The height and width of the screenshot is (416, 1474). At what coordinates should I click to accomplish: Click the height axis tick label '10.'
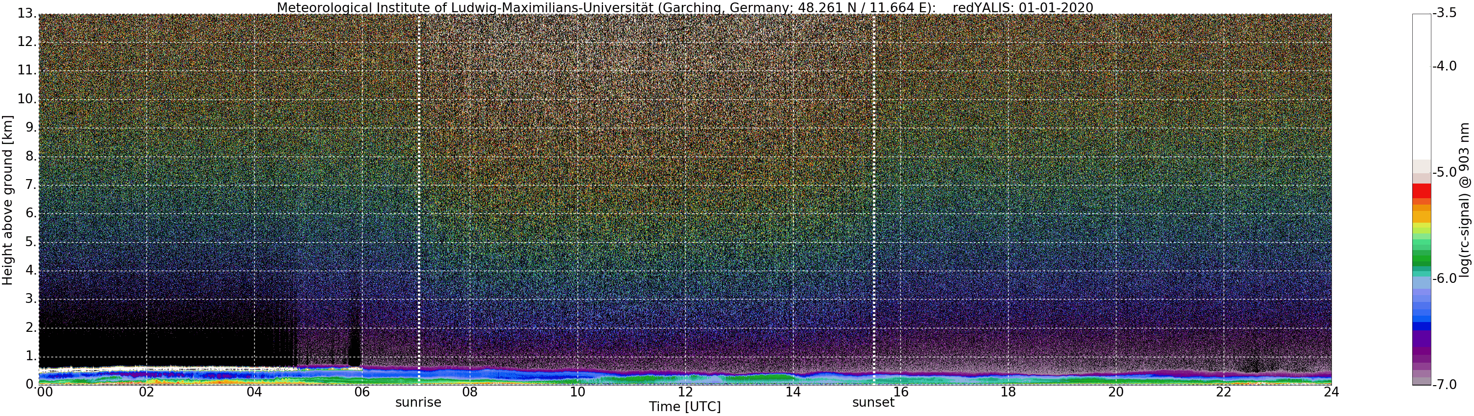(x=27, y=99)
